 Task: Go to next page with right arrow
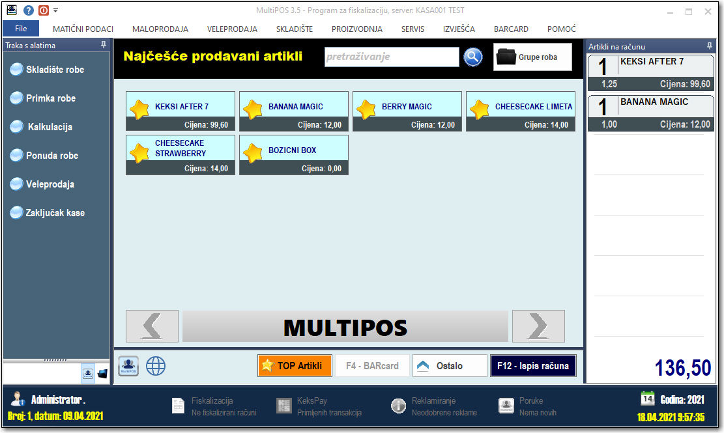click(x=538, y=326)
